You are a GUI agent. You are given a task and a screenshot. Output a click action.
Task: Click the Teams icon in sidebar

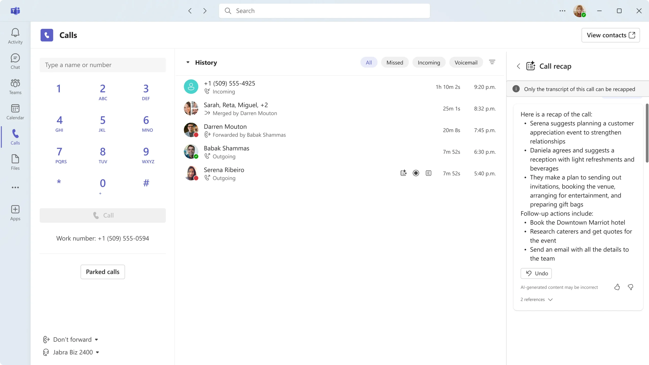[15, 86]
